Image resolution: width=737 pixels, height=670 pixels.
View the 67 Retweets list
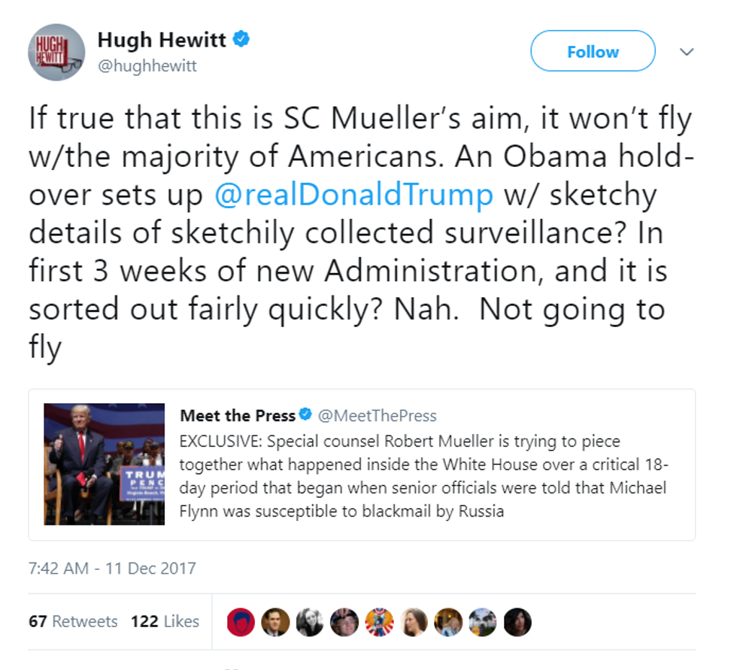point(73,621)
